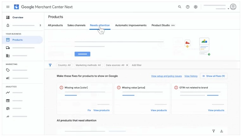This screenshot has width=243, height=137.
Task: Remove the Data sources filter with X
Action: (127, 65)
